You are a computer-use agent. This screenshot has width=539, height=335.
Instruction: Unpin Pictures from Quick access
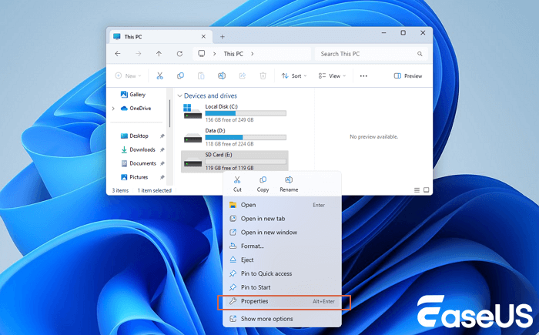coord(162,177)
